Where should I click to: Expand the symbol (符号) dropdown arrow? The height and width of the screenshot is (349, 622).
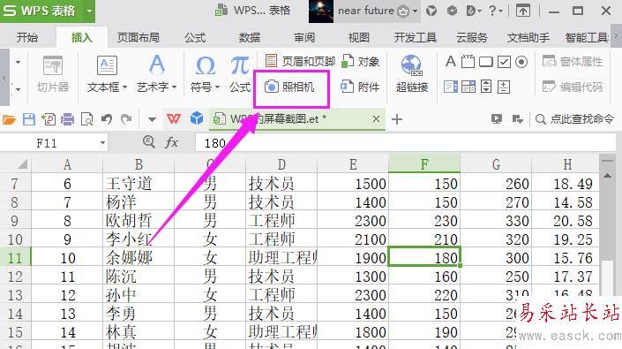pos(217,87)
